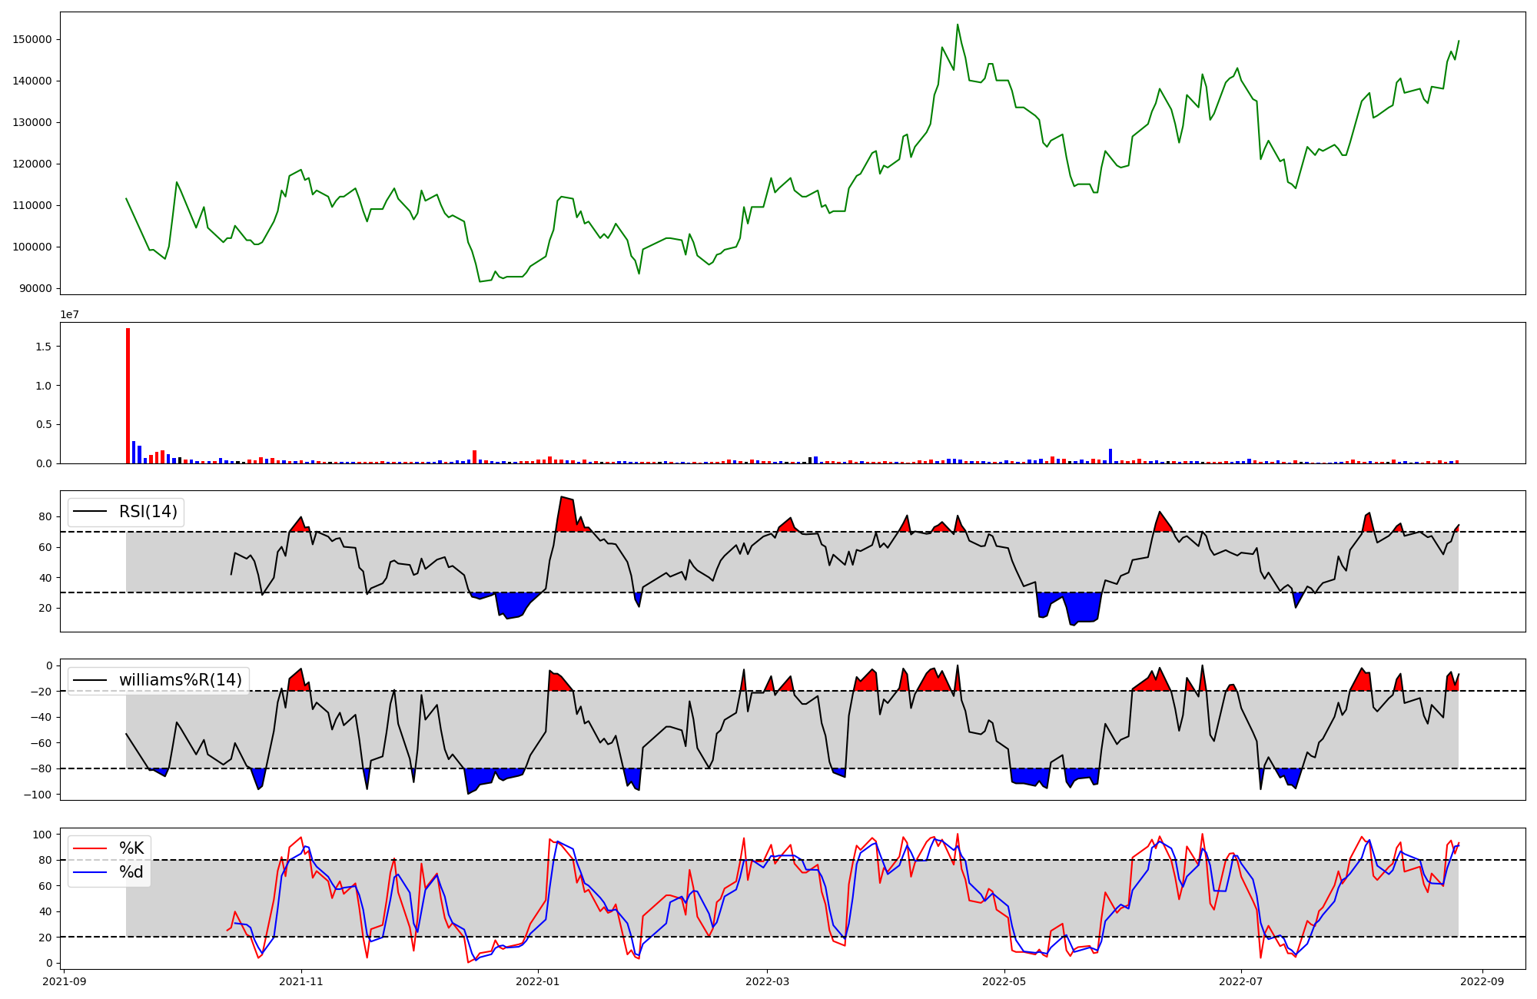Click the -100 tick on Williams %R axis

coord(38,795)
